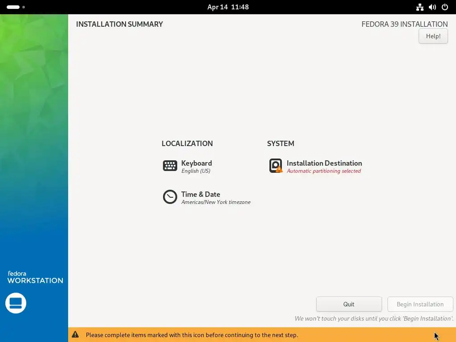The height and width of the screenshot is (342, 456).
Task: Open Time & Date clock icon
Action: tap(170, 197)
